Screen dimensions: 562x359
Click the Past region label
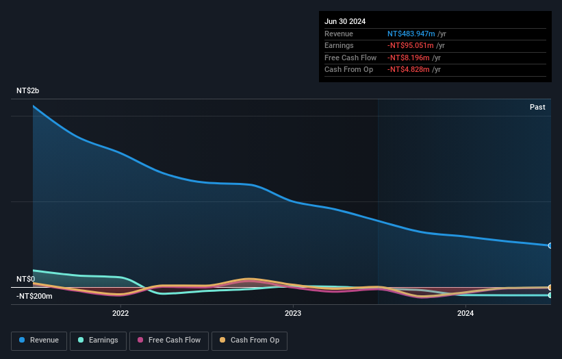(x=537, y=107)
